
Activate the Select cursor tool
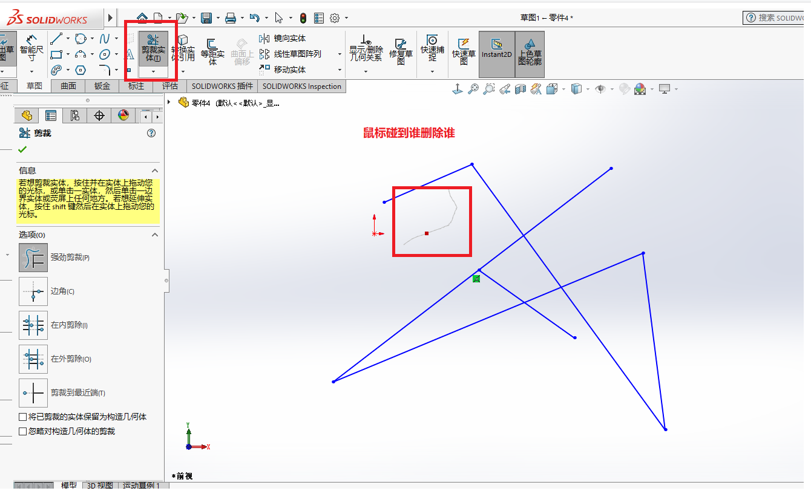tap(278, 18)
